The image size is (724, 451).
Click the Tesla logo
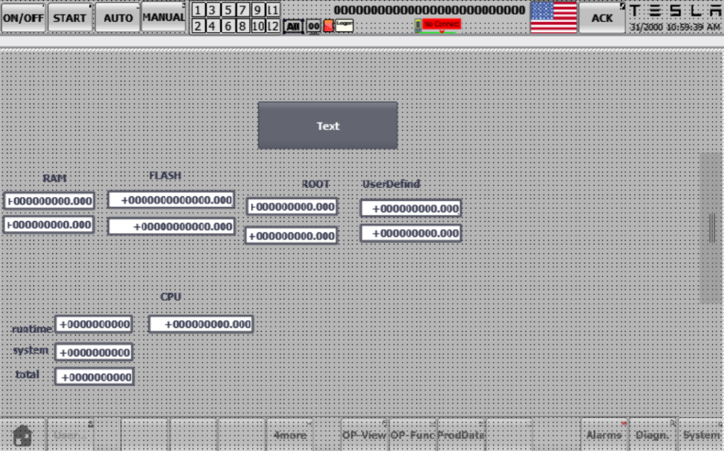click(675, 11)
